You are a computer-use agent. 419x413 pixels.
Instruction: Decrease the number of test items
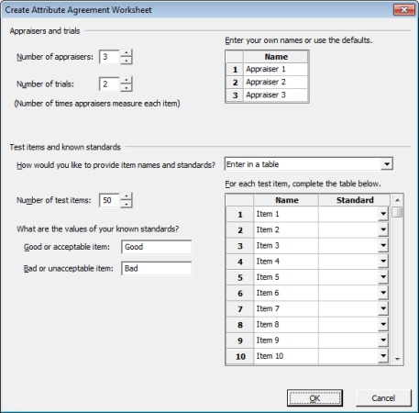click(126, 204)
